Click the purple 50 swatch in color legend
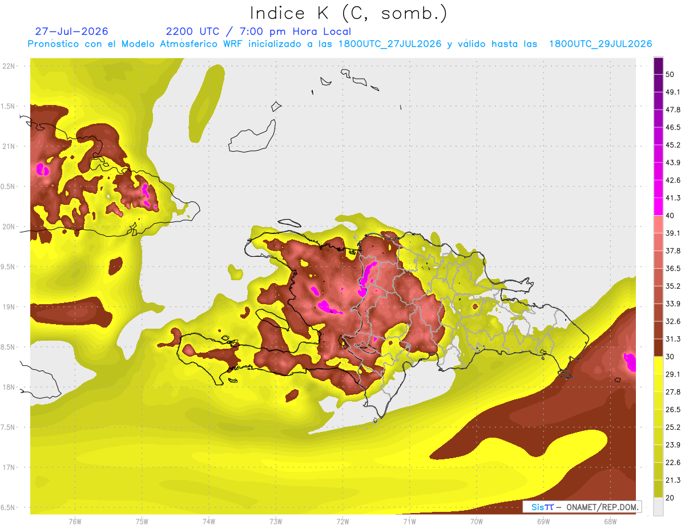Viewport: 685px width, 529px height. coord(658,66)
